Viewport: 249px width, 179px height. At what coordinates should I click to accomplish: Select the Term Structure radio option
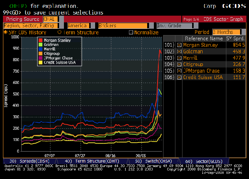59,32
